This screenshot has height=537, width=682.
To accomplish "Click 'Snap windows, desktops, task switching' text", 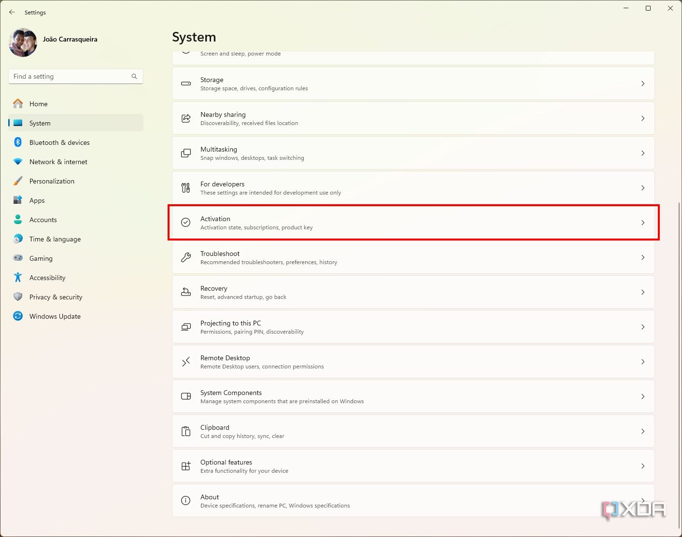I will (x=252, y=158).
